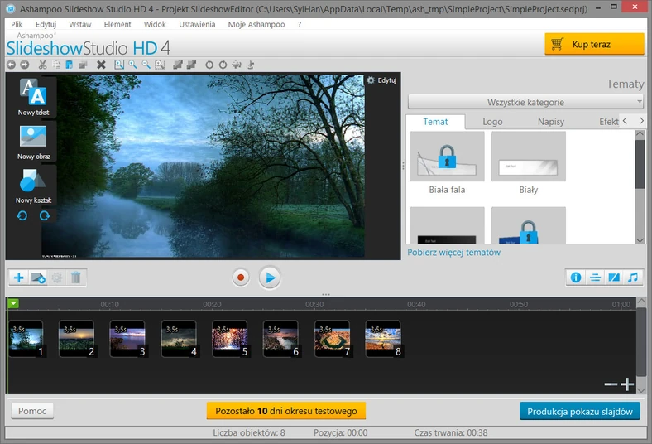652x444 pixels.
Task: Switch to the Logo tab
Action: (492, 122)
